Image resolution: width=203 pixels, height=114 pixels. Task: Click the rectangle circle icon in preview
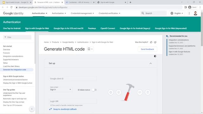[140, 92]
